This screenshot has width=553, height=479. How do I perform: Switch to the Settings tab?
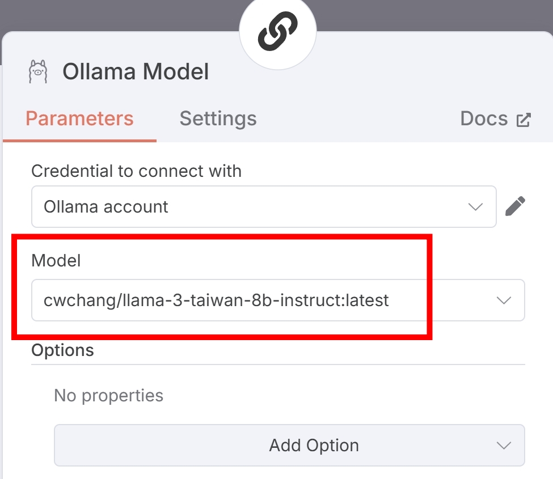(218, 118)
